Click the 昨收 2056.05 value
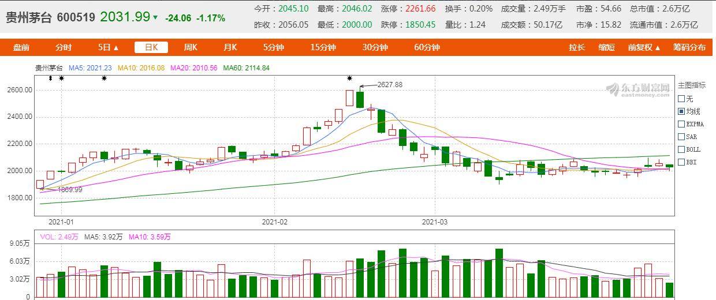This screenshot has height=300, width=716. tap(293, 25)
